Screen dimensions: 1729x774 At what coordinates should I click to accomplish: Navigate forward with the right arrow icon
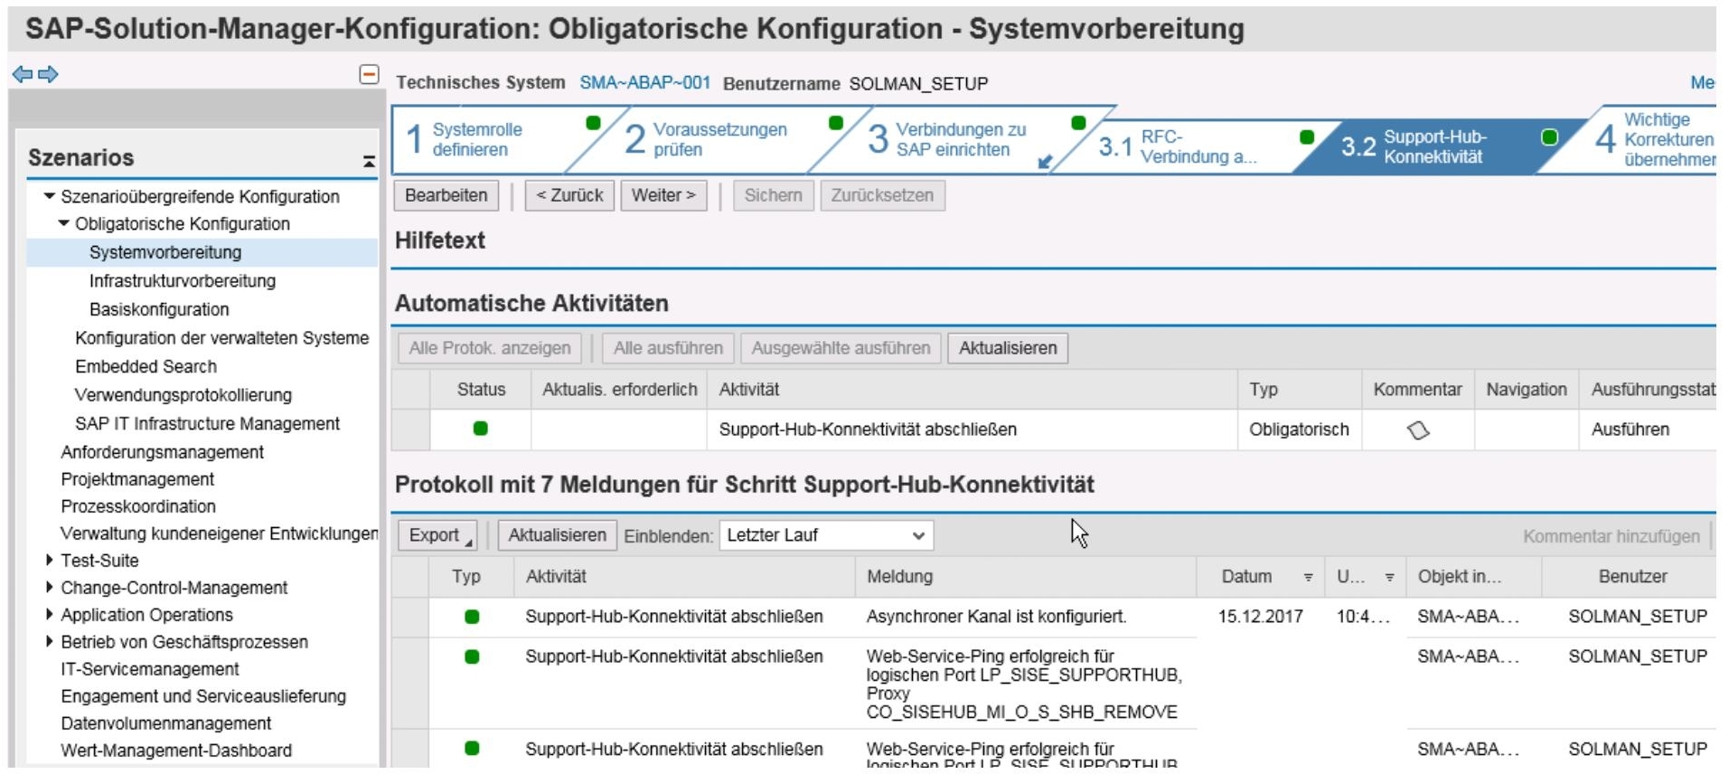[x=48, y=74]
